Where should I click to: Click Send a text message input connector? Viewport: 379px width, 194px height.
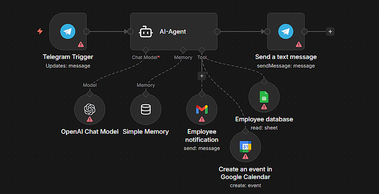pyautogui.click(x=267, y=32)
